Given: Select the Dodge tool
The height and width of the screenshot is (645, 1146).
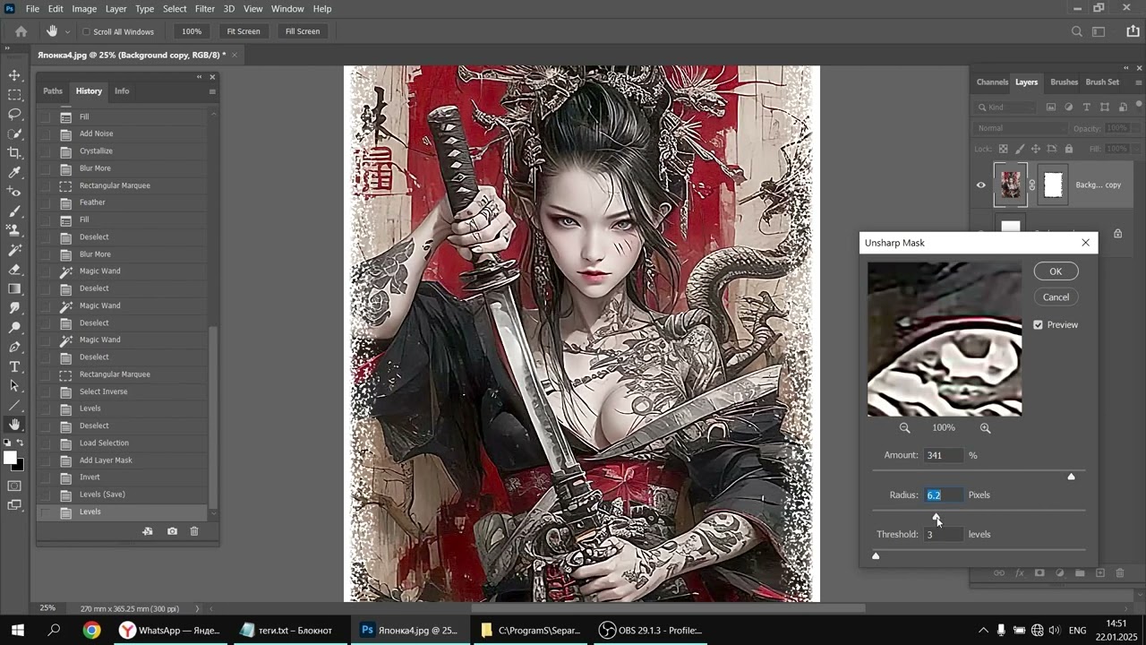Looking at the screenshot, I should tap(14, 328).
